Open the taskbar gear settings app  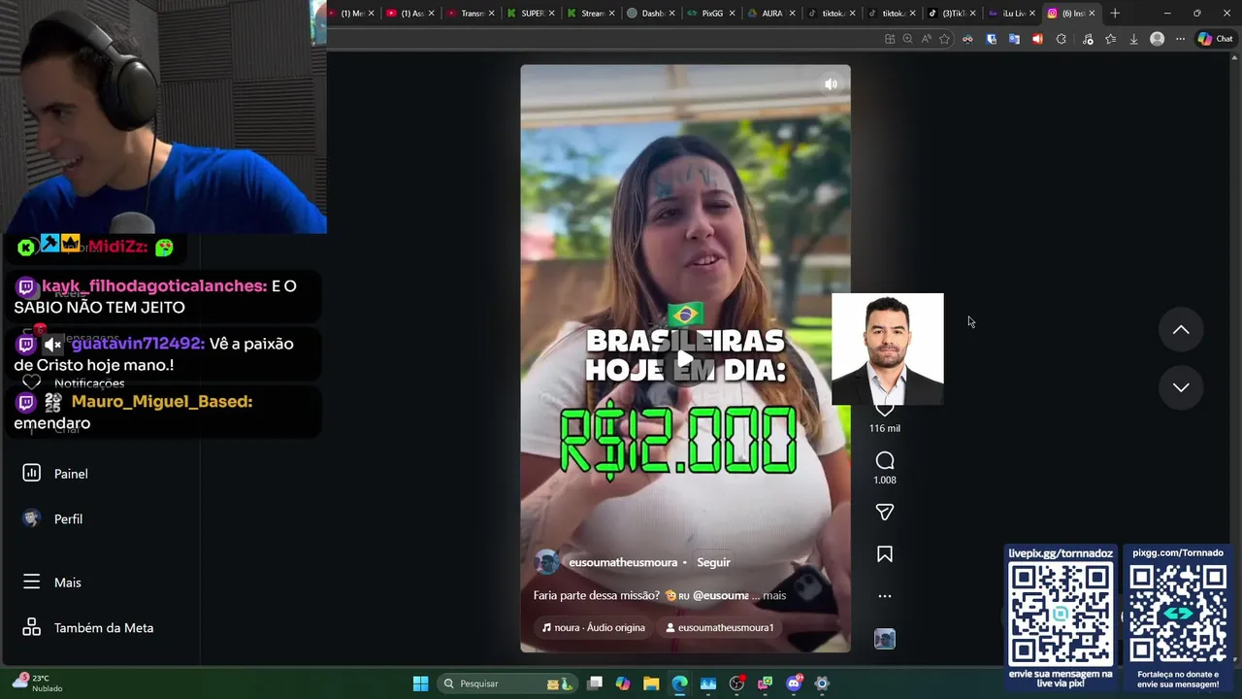click(822, 683)
